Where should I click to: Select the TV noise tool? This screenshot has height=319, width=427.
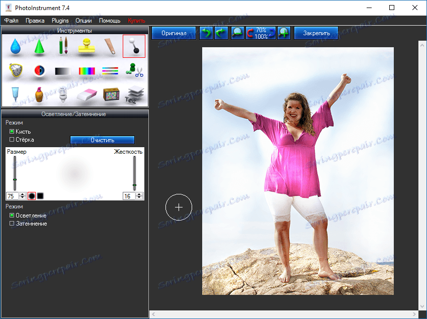pyautogui.click(x=111, y=94)
